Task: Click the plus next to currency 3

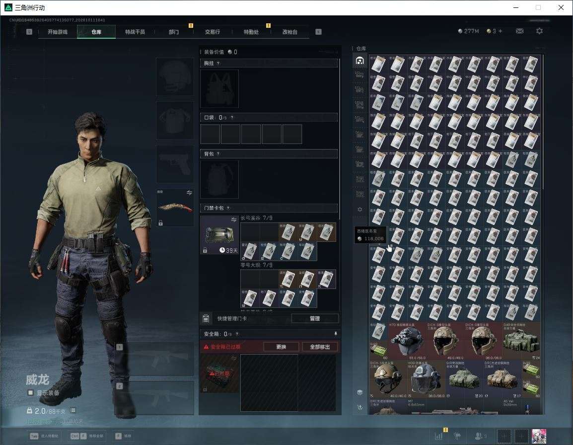Action: click(x=501, y=31)
